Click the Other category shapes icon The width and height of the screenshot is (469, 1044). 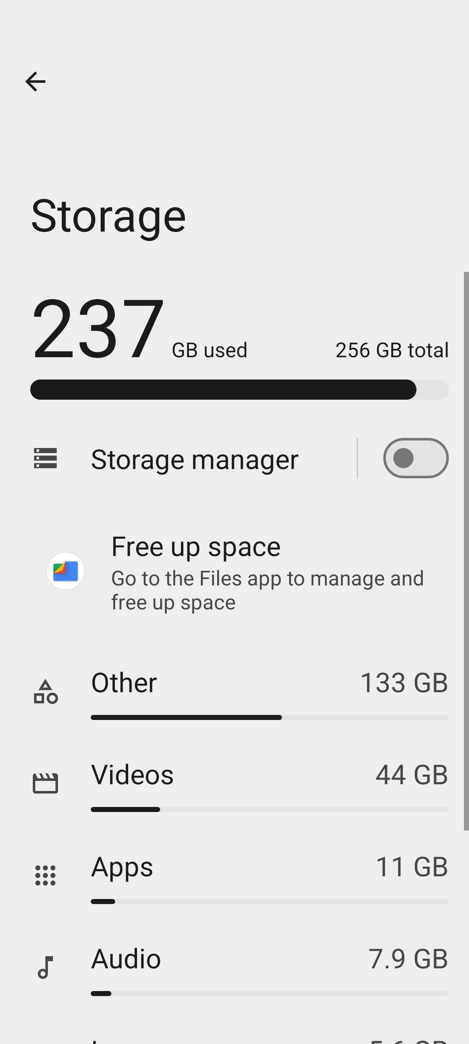click(x=45, y=692)
